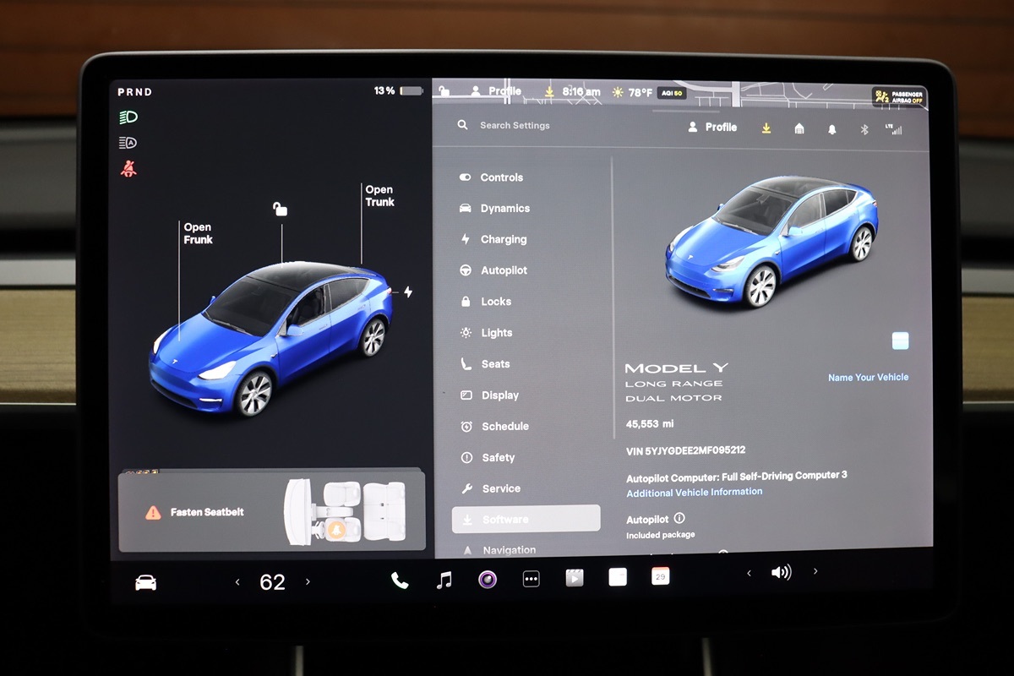Open the all-apps three-dot launcher
Screen dimensions: 1014x676
coord(531,580)
